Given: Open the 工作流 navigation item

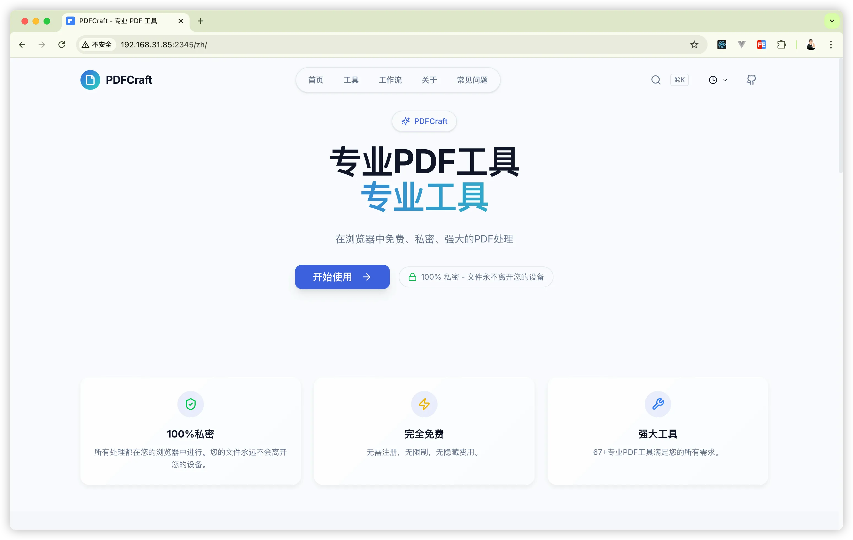Looking at the screenshot, I should point(390,80).
